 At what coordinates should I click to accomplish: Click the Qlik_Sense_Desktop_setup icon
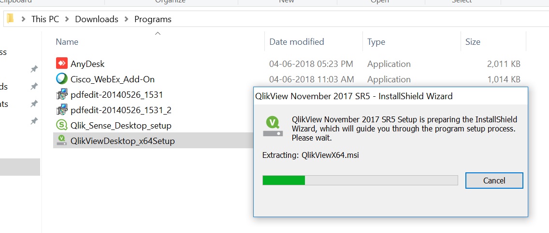[62, 126]
